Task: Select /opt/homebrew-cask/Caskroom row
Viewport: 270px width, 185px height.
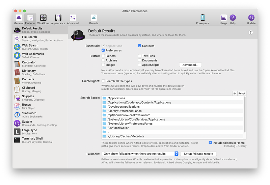Action: point(172,115)
